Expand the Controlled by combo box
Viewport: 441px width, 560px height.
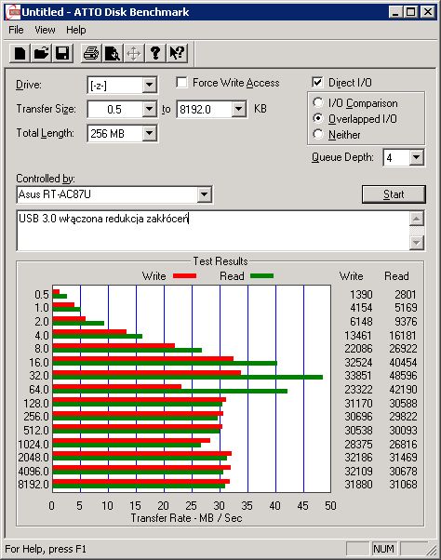204,194
